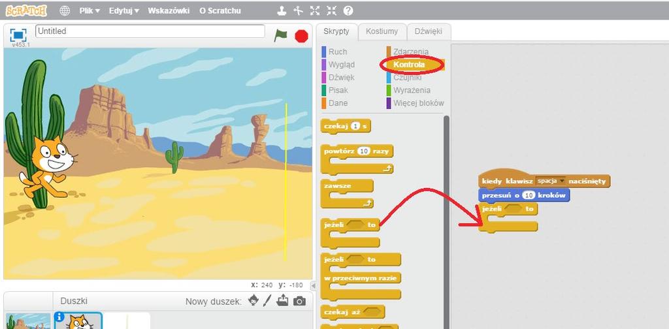Select the Grow sprite tool

coord(315,10)
